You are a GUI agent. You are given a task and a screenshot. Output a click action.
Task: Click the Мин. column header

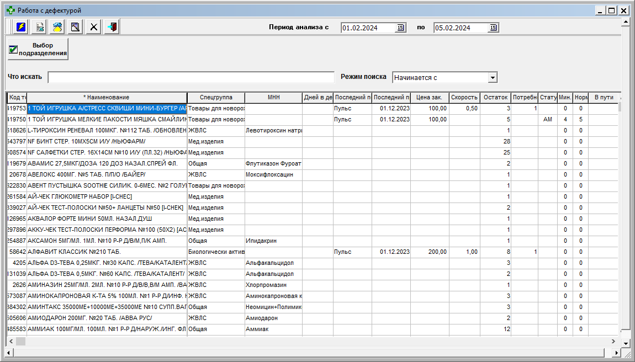(x=565, y=98)
